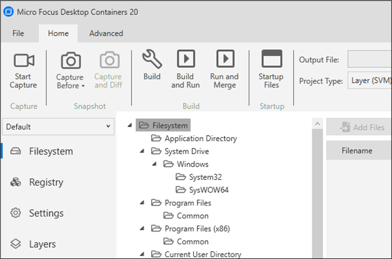Collapse the System Drive tree node
This screenshot has width=392, height=259.
[142, 151]
